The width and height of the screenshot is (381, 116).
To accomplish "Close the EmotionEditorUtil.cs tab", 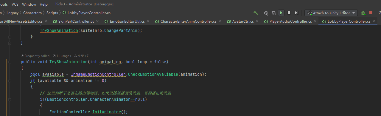I will pos(148,21).
